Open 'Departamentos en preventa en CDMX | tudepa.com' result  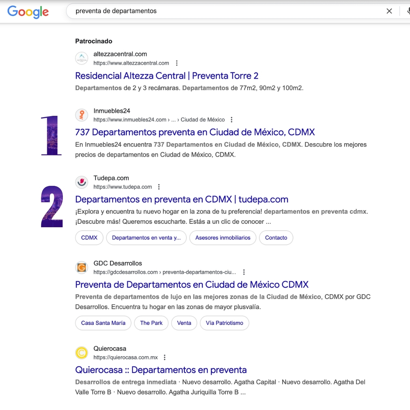[x=182, y=200]
